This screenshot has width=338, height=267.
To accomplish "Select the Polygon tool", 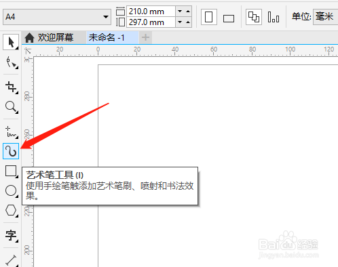I will click(x=11, y=211).
